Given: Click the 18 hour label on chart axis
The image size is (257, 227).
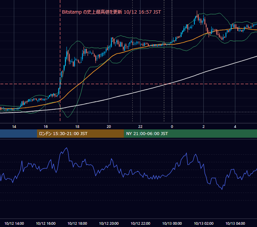Looking at the screenshot, I should coord(77,127).
